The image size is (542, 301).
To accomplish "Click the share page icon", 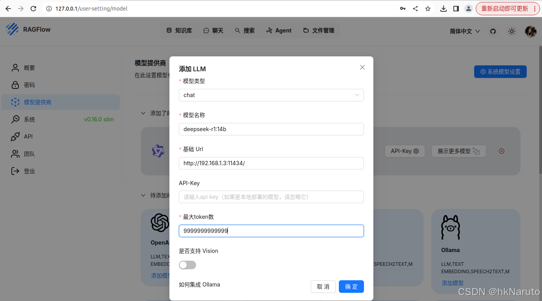I will [x=415, y=9].
